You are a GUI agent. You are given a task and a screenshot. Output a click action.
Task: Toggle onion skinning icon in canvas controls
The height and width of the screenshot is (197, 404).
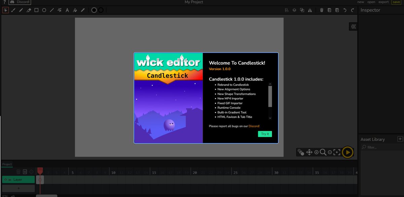coord(301,153)
